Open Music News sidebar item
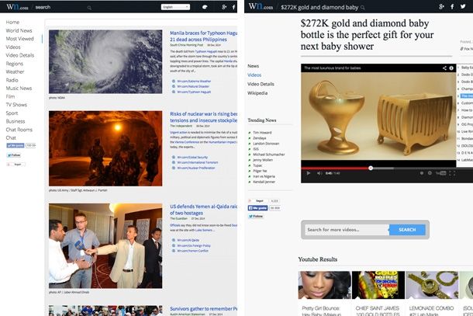This screenshot has width=473, height=316. tap(21, 89)
